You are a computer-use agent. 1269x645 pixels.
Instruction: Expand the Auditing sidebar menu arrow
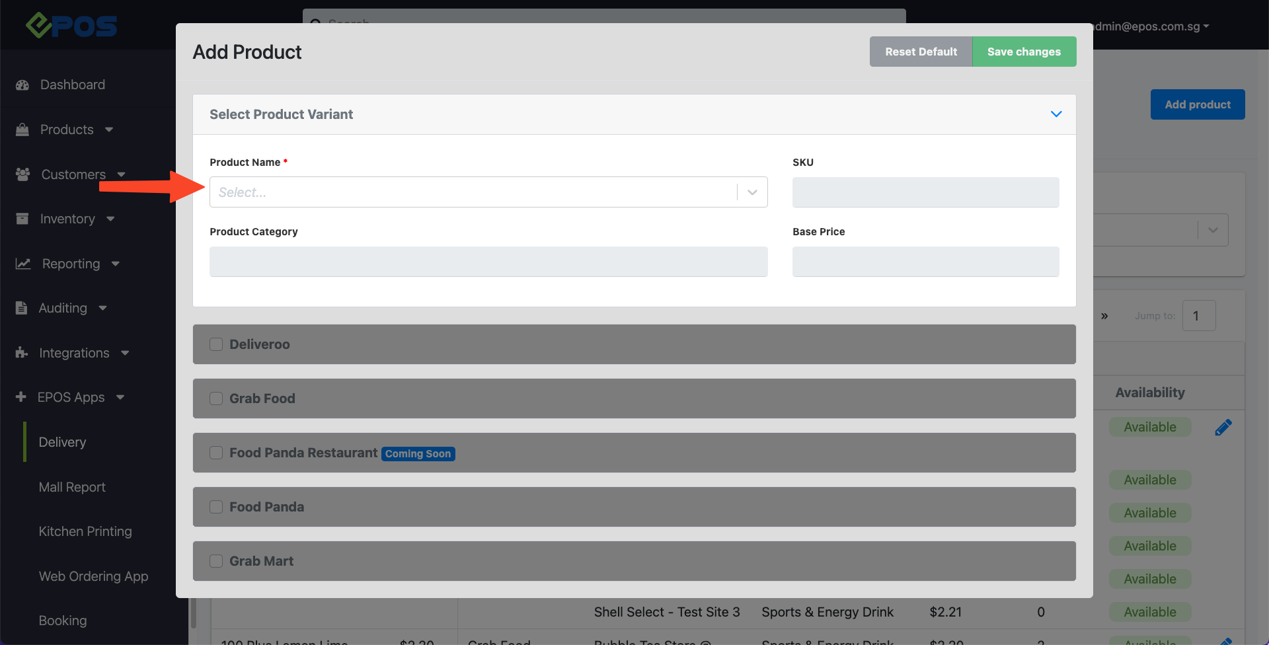pos(102,308)
